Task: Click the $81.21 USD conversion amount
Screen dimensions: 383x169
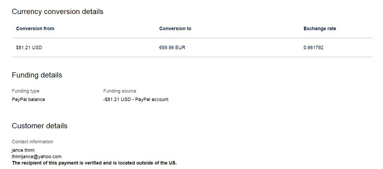Action: 29,47
